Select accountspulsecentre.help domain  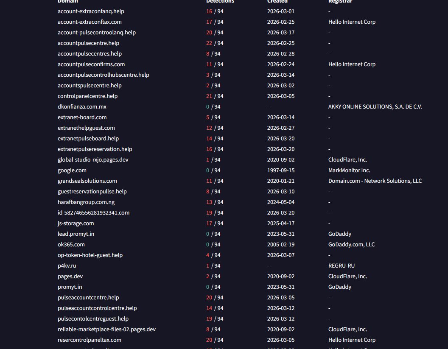[90, 85]
